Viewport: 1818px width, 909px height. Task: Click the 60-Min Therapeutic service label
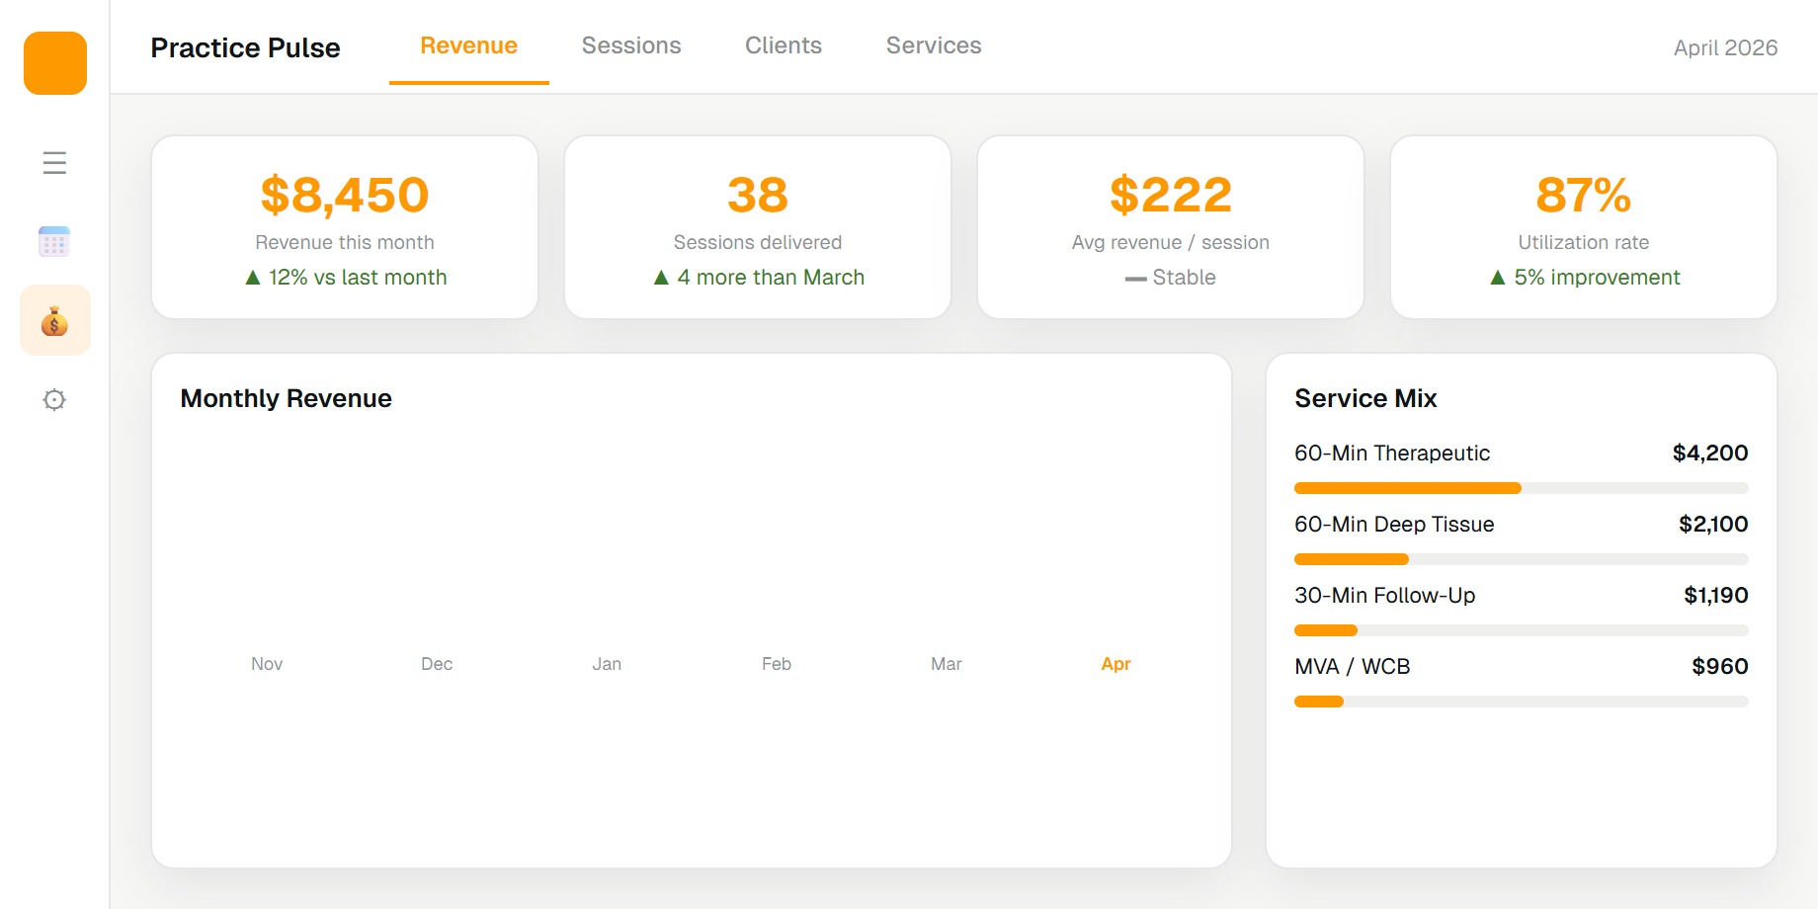1392,453
